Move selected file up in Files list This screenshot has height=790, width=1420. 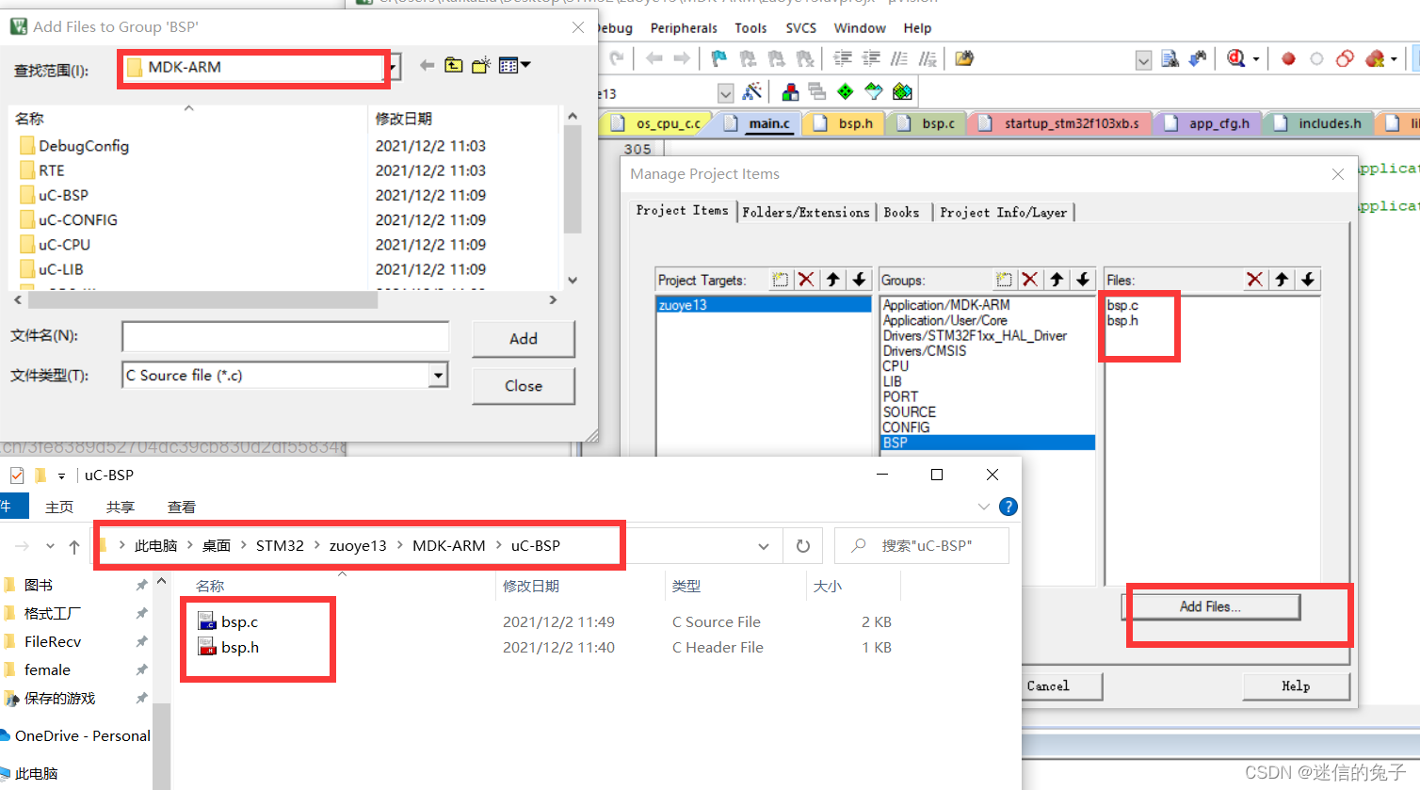[1282, 280]
